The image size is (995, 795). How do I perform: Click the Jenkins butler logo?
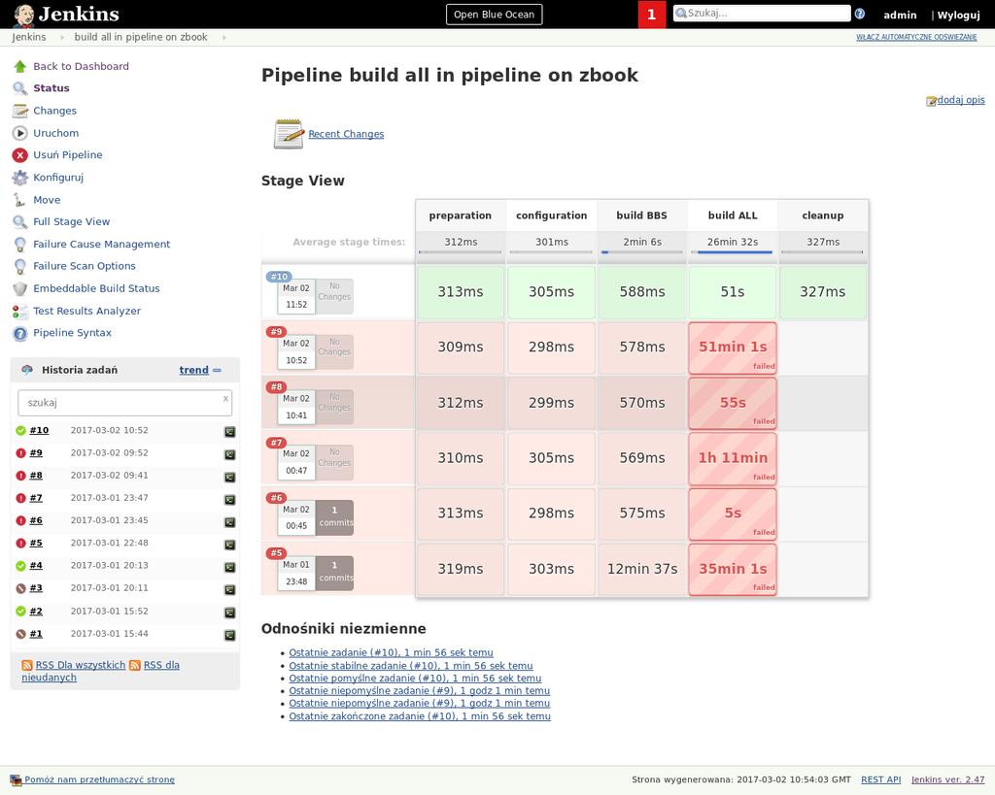click(x=23, y=15)
